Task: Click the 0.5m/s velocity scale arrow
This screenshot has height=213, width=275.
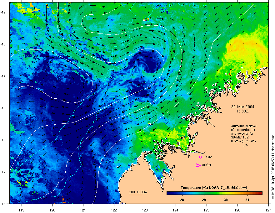Action: (242, 145)
